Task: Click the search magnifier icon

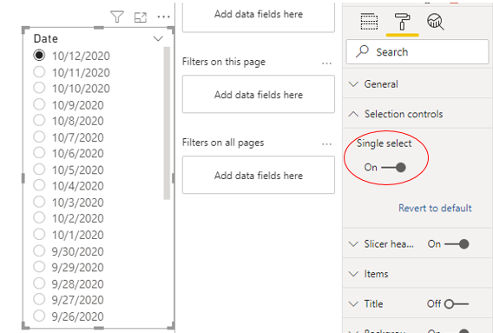Action: click(362, 51)
